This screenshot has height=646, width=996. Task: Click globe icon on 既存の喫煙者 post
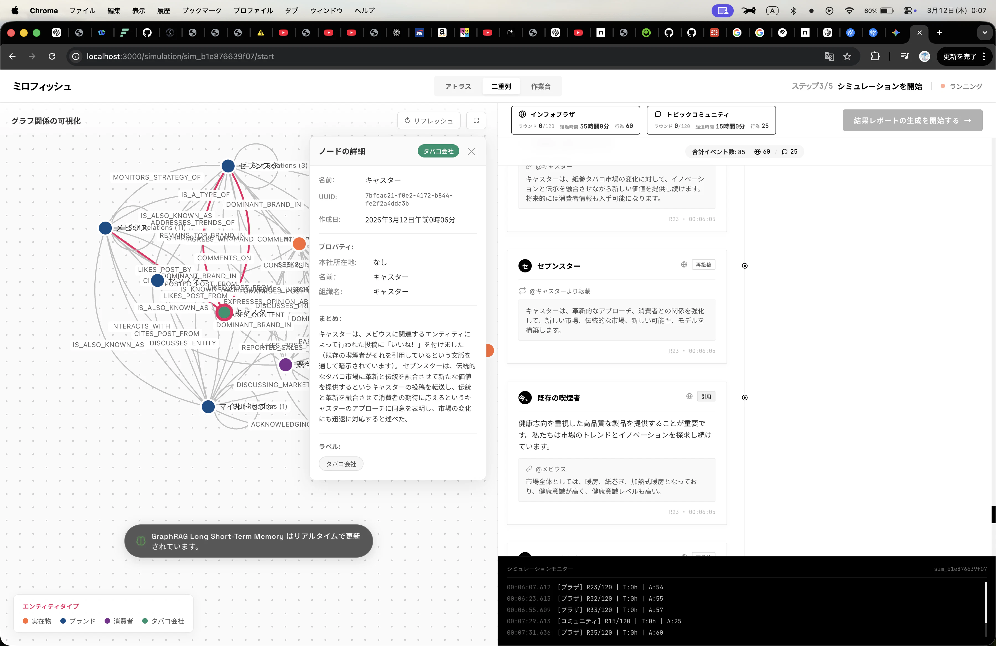pos(689,396)
